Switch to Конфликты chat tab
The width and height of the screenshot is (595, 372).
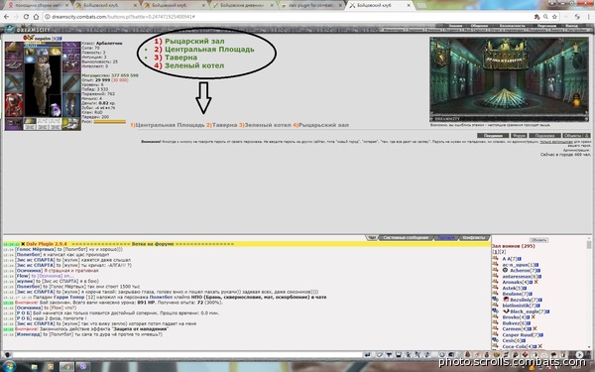pos(473,238)
